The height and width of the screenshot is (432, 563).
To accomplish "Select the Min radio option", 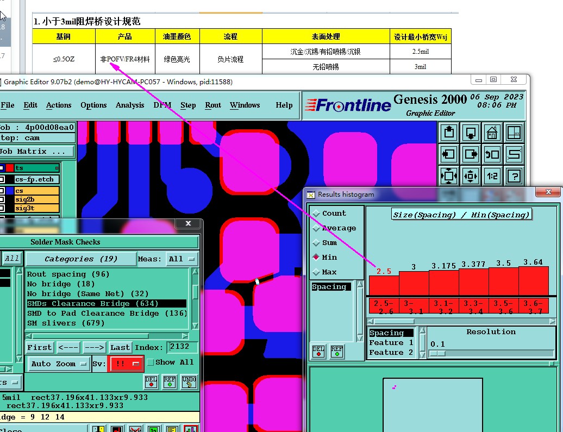I will [x=316, y=257].
